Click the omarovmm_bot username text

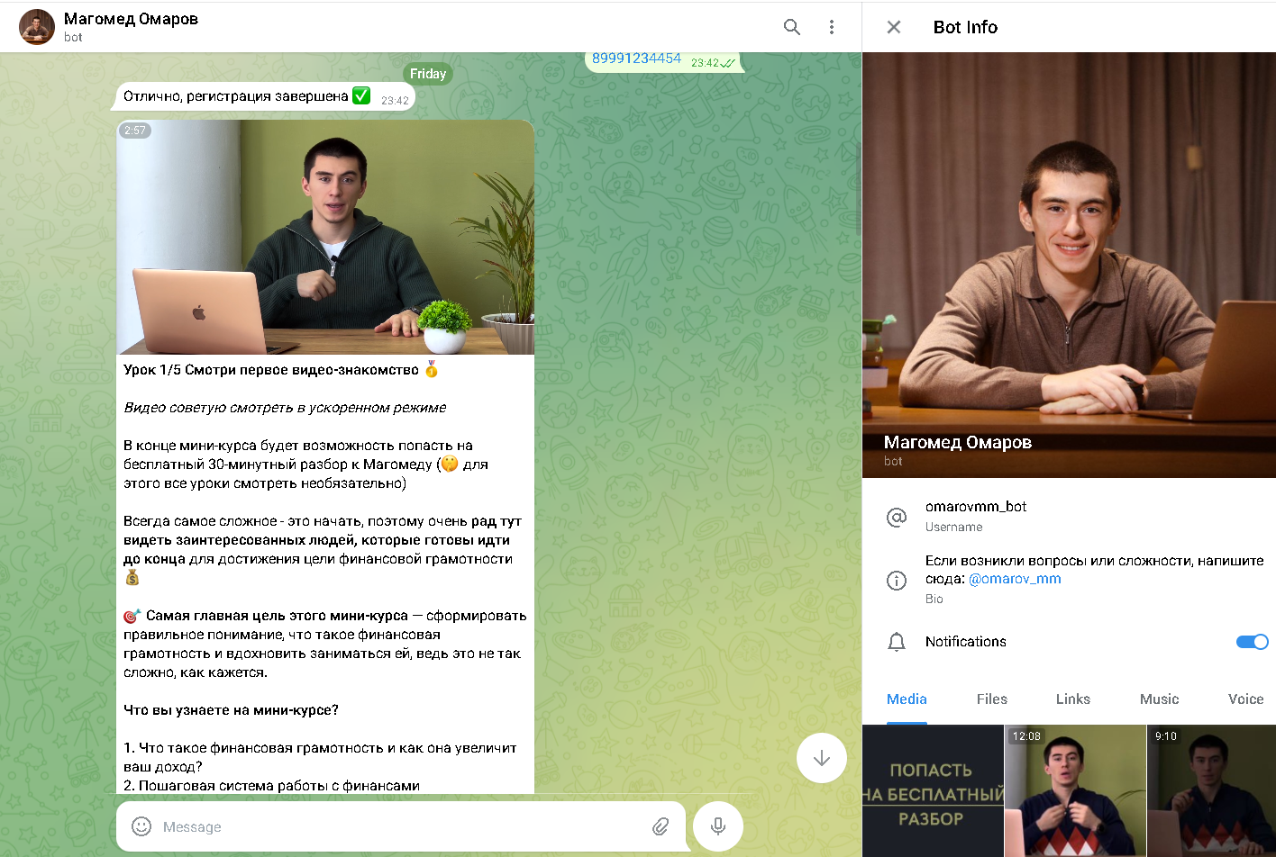976,506
